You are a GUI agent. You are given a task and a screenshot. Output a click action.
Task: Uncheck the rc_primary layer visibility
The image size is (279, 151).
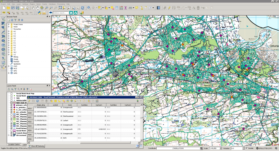11,107
